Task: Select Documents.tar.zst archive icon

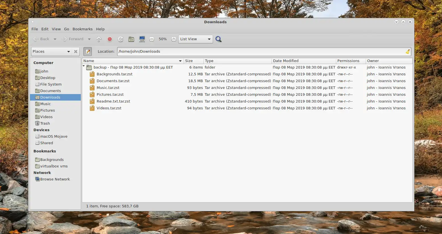Action: 92,81
